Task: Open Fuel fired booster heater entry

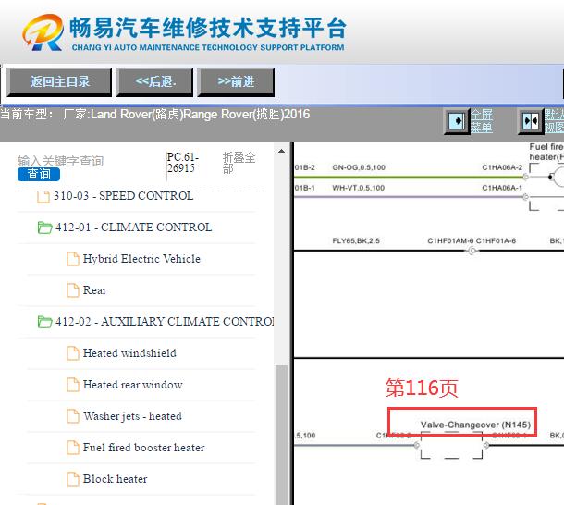Action: [143, 448]
